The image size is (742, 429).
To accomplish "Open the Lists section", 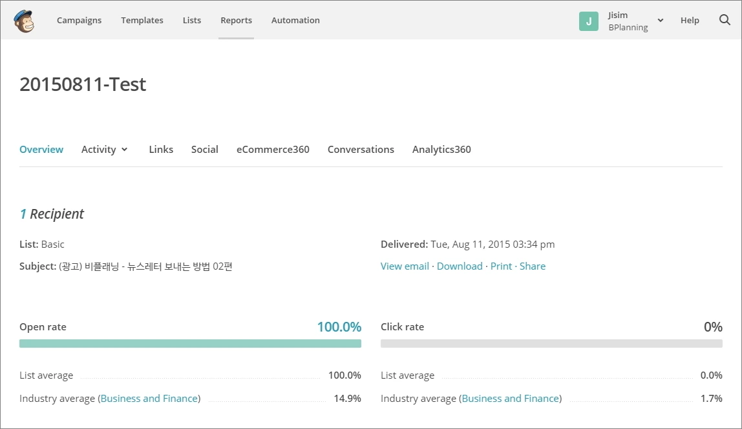I will pyautogui.click(x=192, y=21).
